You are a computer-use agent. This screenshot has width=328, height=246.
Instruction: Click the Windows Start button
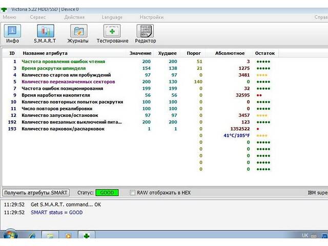[x=9, y=236]
